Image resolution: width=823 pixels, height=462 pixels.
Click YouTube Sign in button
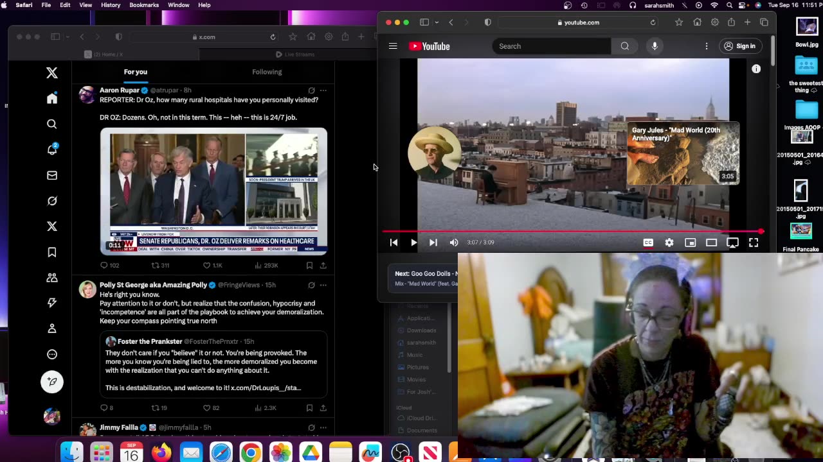(x=739, y=46)
